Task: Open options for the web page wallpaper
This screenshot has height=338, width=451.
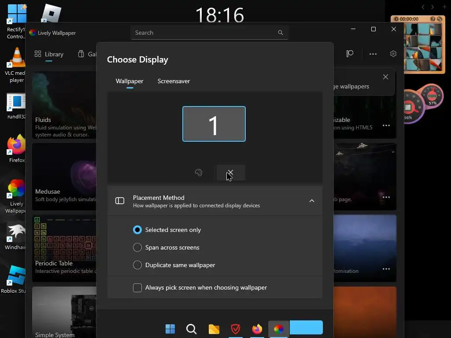Action: pyautogui.click(x=386, y=197)
